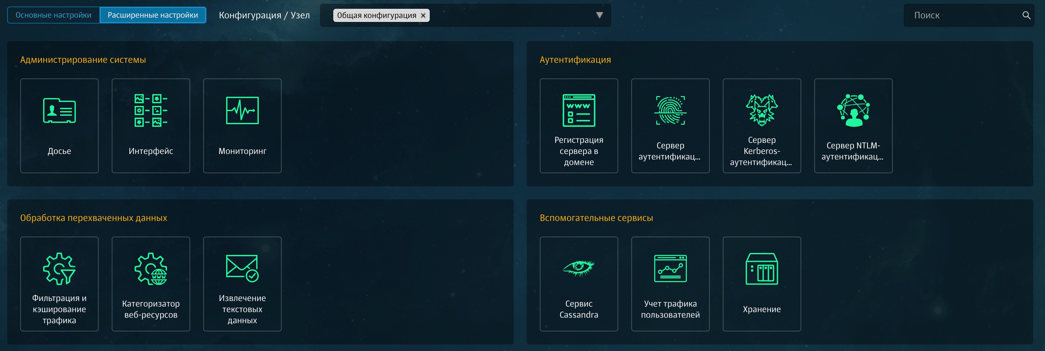Focus the Поиск search field
Screen dimensions: 1045x351
(969, 15)
